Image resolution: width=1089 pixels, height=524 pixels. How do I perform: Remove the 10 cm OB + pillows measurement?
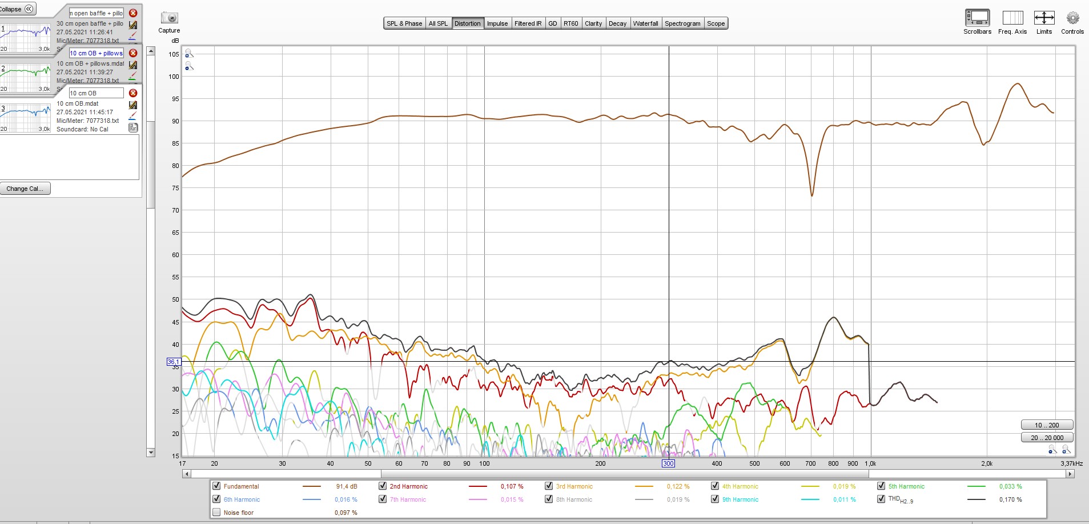133,53
